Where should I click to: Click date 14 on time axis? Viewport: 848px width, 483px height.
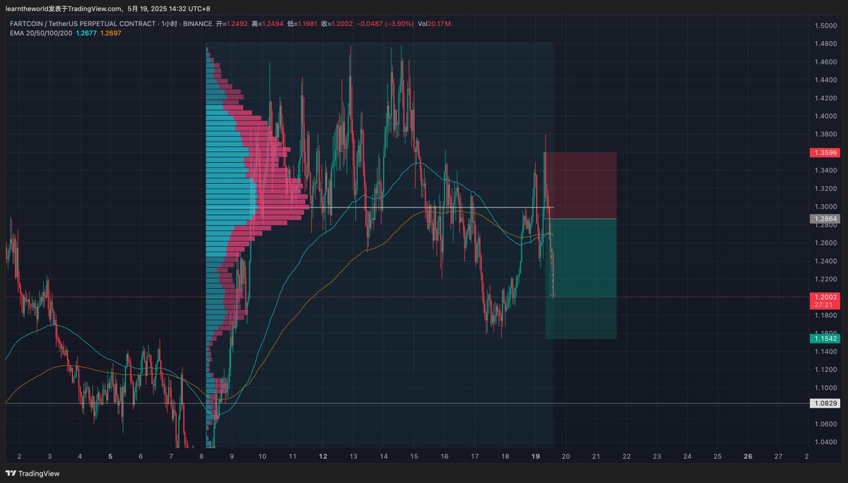(x=384, y=457)
